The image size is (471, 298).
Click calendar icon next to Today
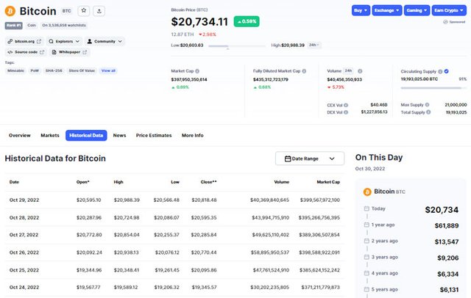click(366, 208)
